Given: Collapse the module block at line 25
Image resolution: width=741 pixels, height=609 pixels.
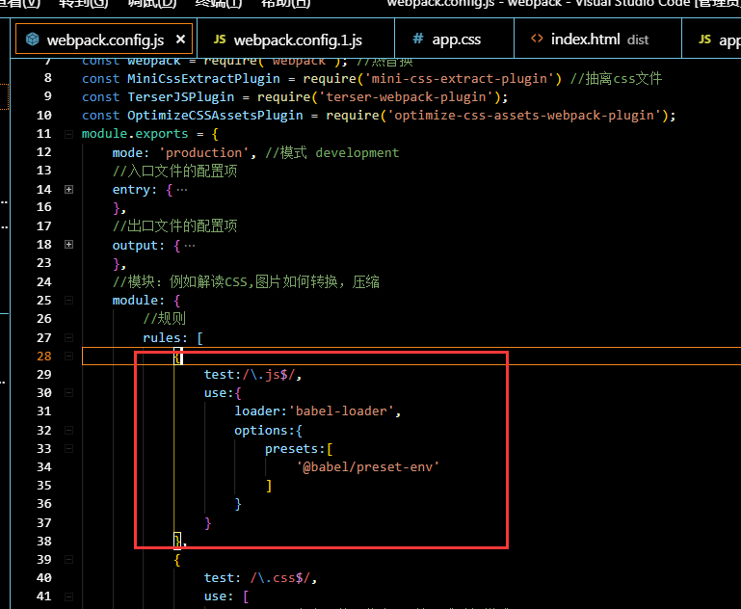Looking at the screenshot, I should [69, 301].
